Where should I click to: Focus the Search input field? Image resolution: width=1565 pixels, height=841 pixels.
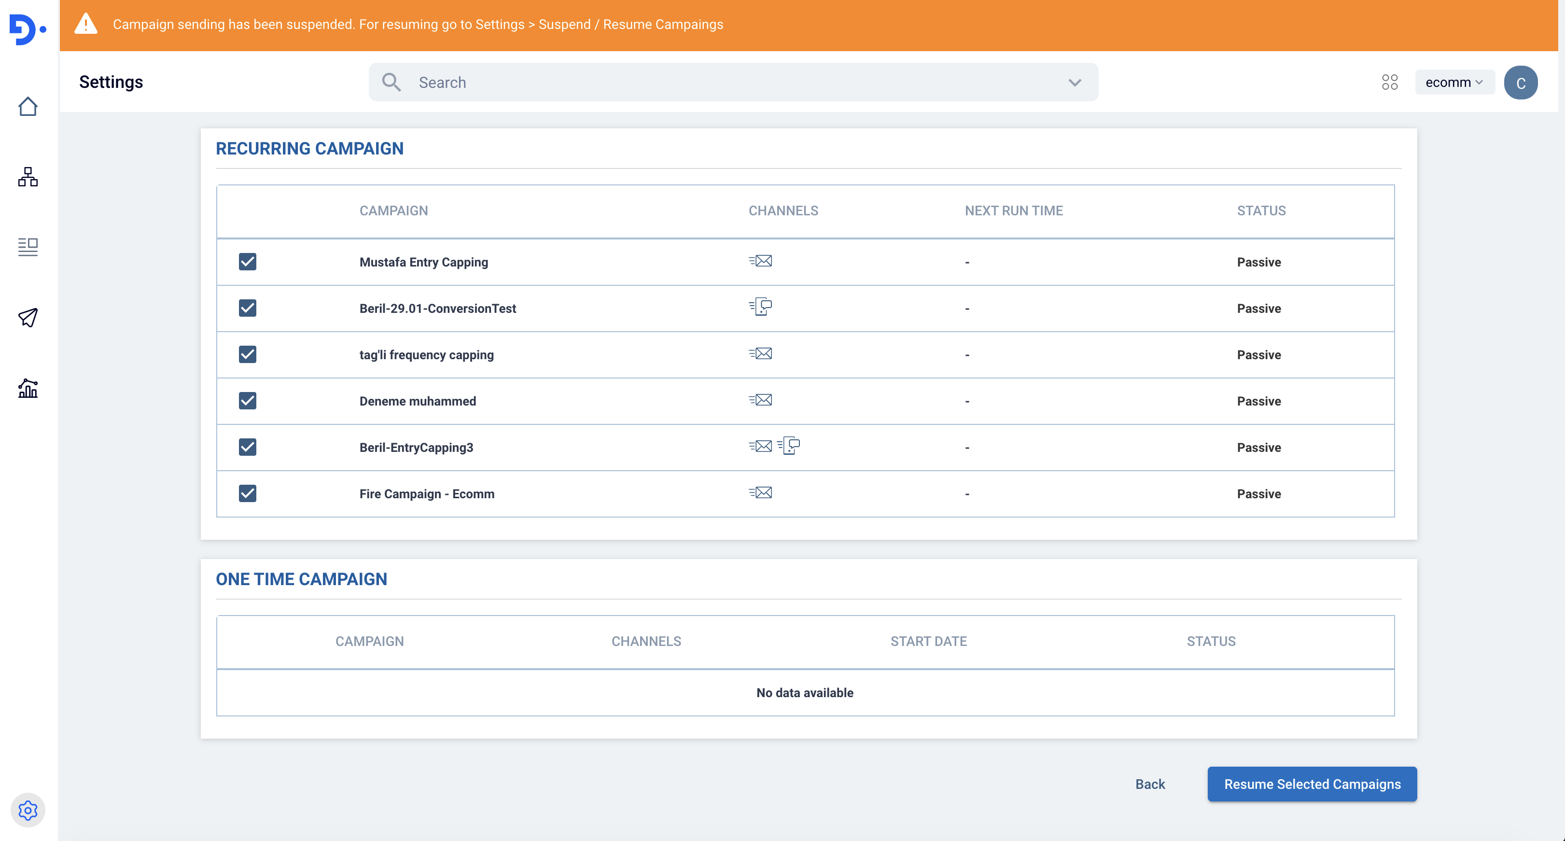coord(729,83)
